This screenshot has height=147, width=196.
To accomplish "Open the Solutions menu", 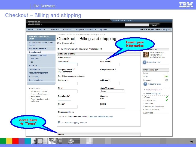I will click(41, 29).
